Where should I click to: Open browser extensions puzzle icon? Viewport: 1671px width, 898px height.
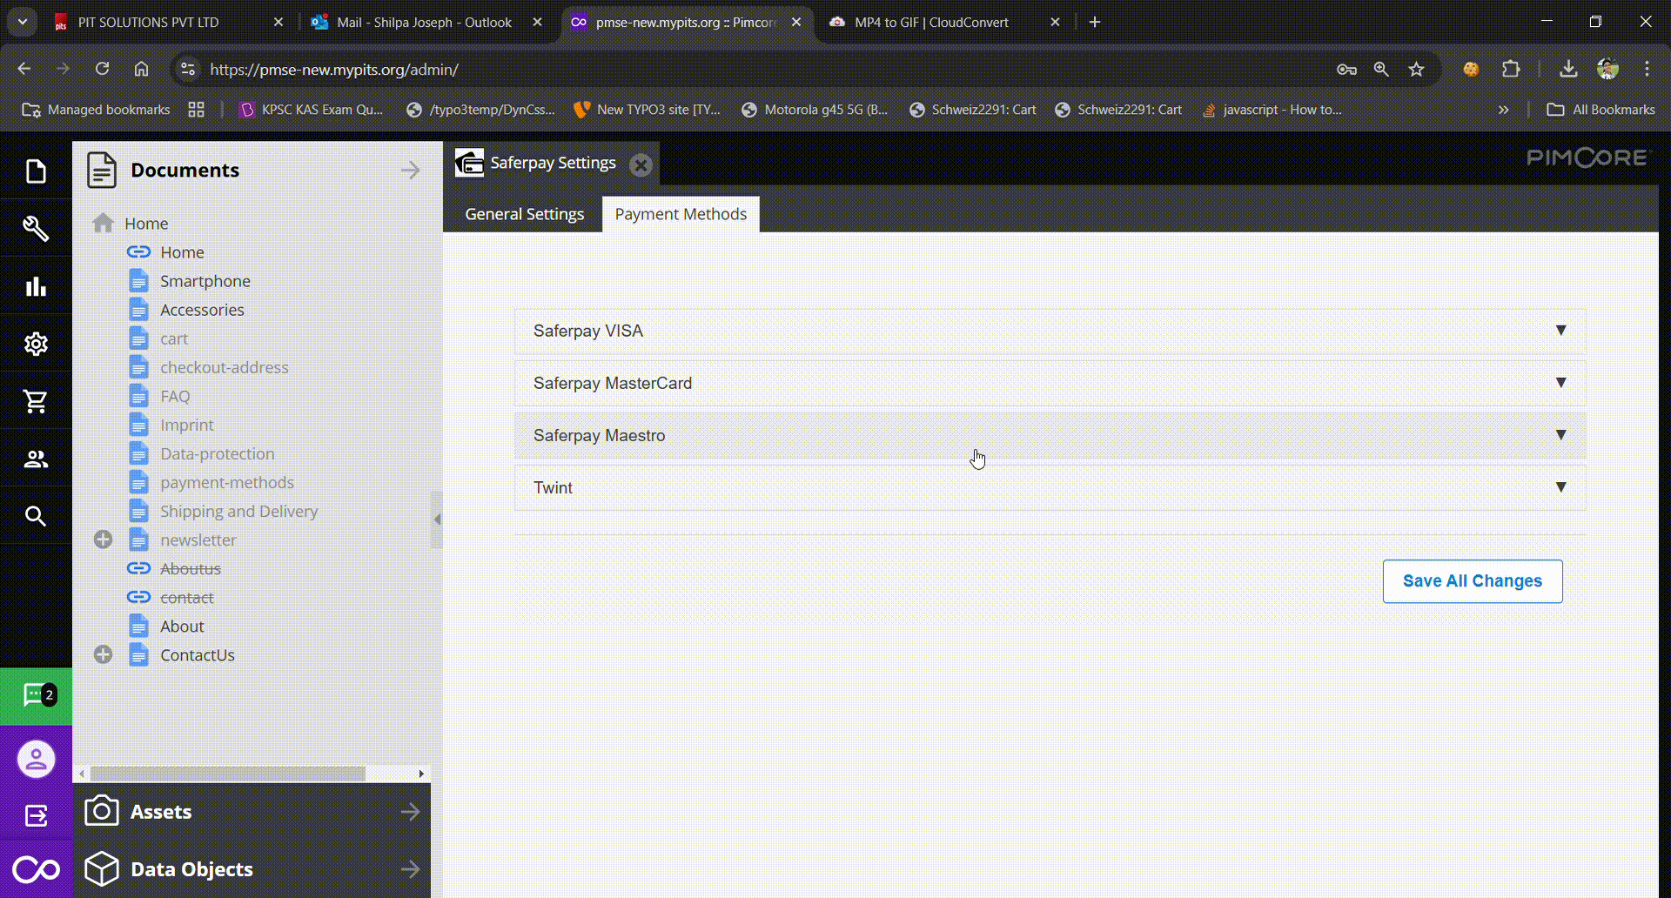click(1511, 69)
